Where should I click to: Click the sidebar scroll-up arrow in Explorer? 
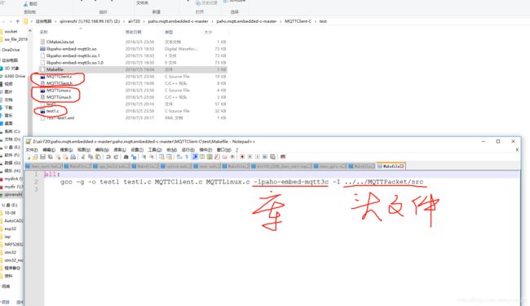click(29, 31)
